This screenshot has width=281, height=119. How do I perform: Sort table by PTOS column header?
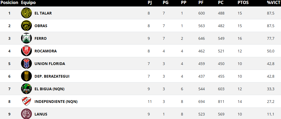coord(243,3)
